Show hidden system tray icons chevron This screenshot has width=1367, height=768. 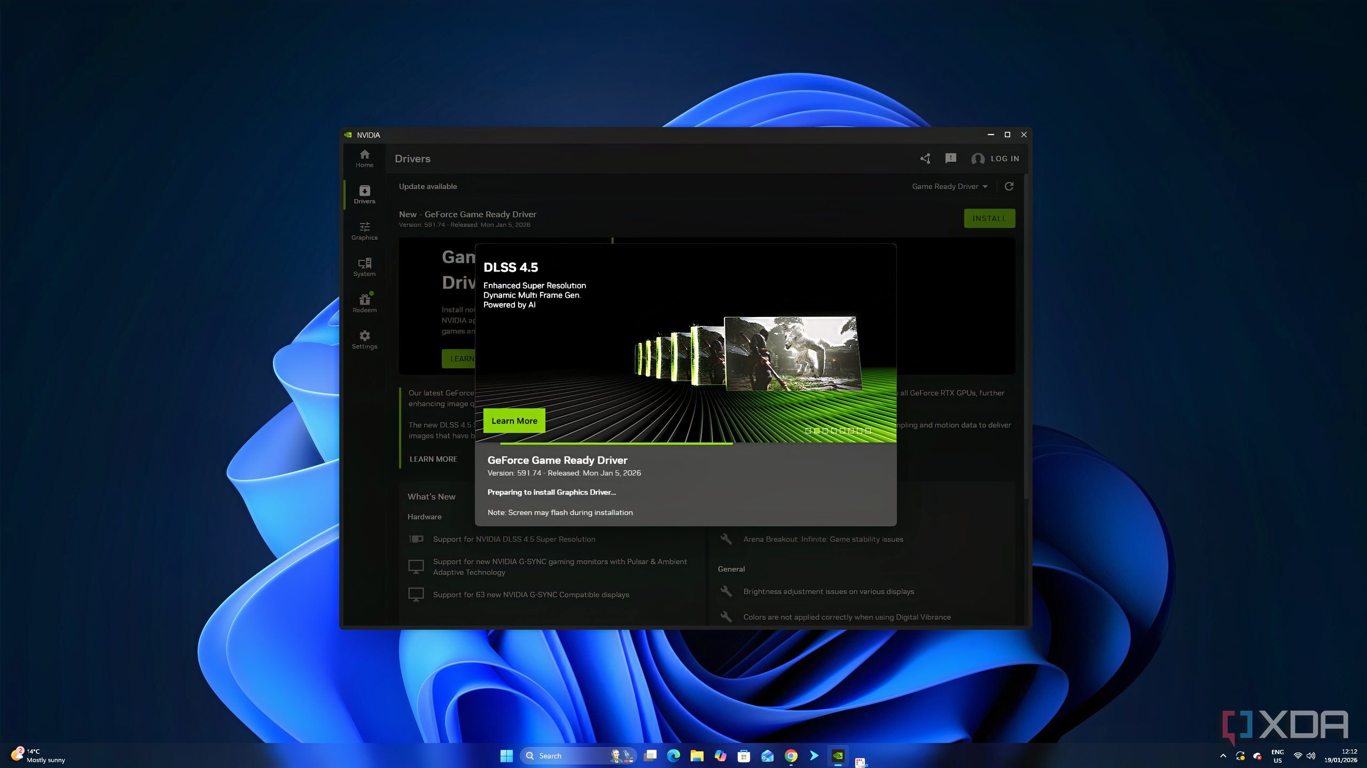(1223, 756)
